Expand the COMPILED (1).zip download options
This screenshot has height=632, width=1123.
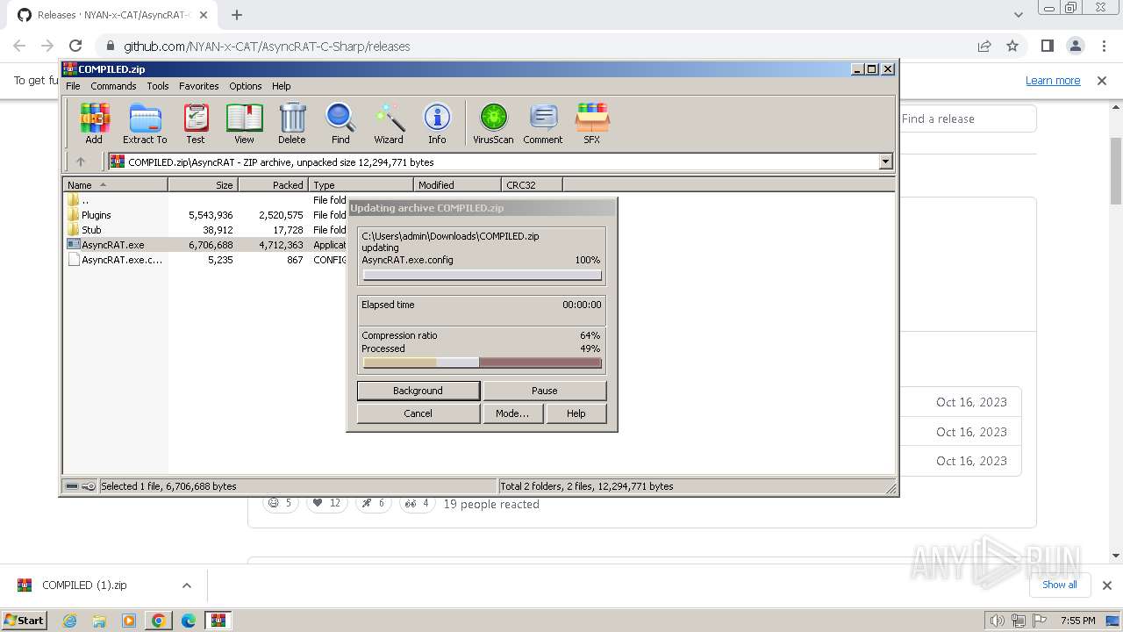(x=186, y=585)
